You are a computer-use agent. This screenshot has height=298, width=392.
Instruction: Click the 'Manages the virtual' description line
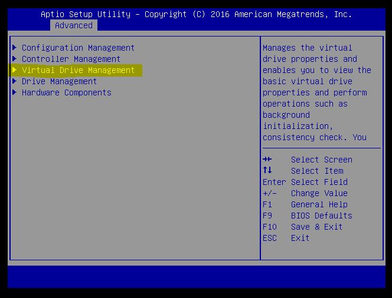coord(308,48)
